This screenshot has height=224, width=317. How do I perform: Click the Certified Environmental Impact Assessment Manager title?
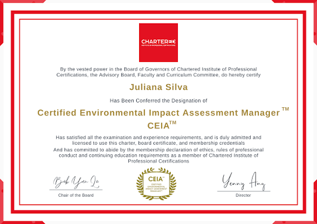coord(163,112)
